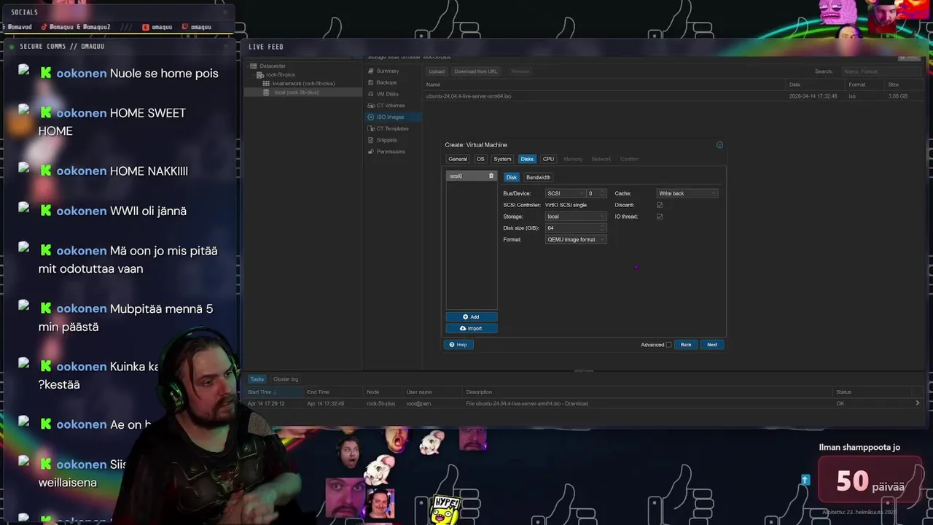
Task: Select the Disks wizard tab
Action: click(527, 159)
